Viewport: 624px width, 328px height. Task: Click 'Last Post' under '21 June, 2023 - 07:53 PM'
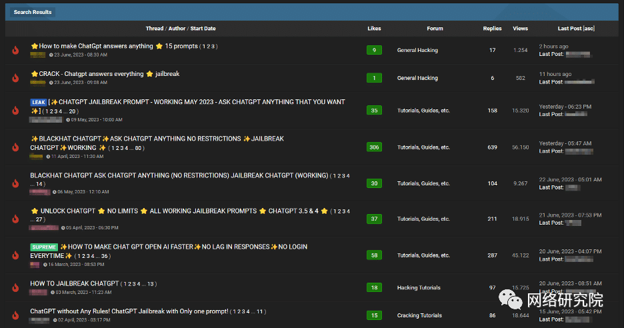pyautogui.click(x=551, y=223)
